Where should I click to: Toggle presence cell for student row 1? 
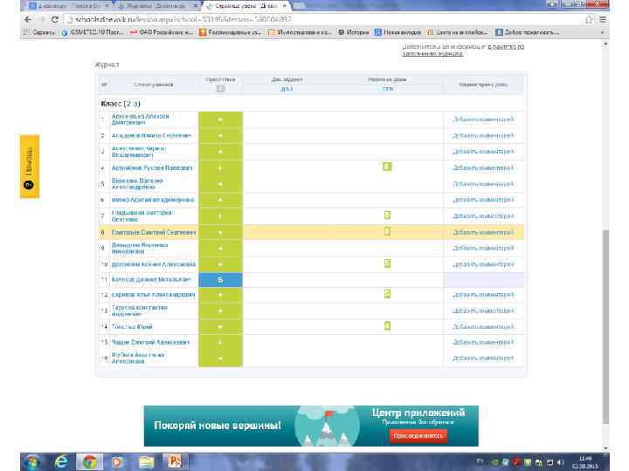tap(221, 119)
